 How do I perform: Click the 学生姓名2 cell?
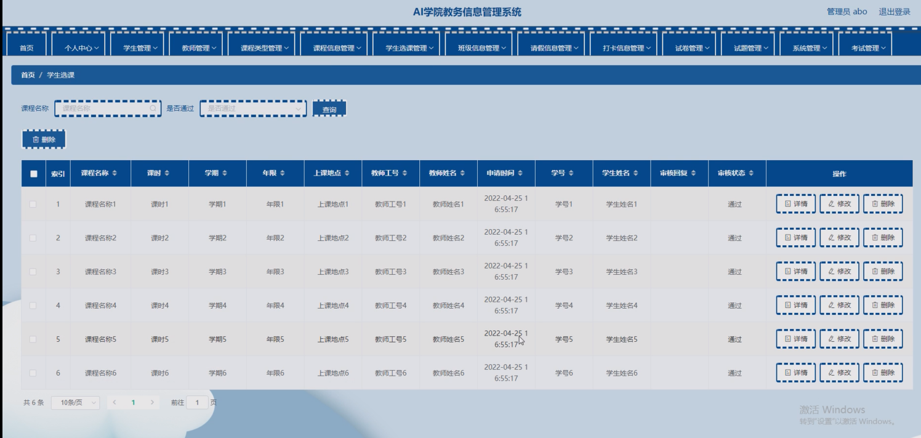[622, 238]
